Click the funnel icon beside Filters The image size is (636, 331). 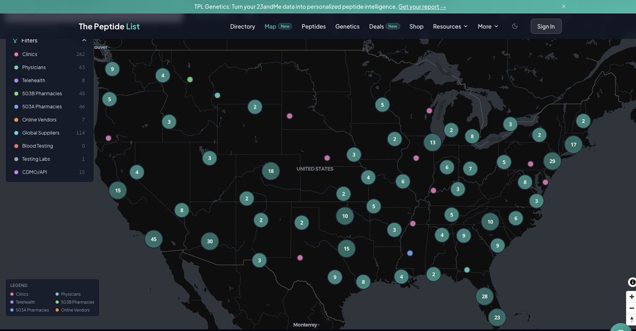pos(15,41)
